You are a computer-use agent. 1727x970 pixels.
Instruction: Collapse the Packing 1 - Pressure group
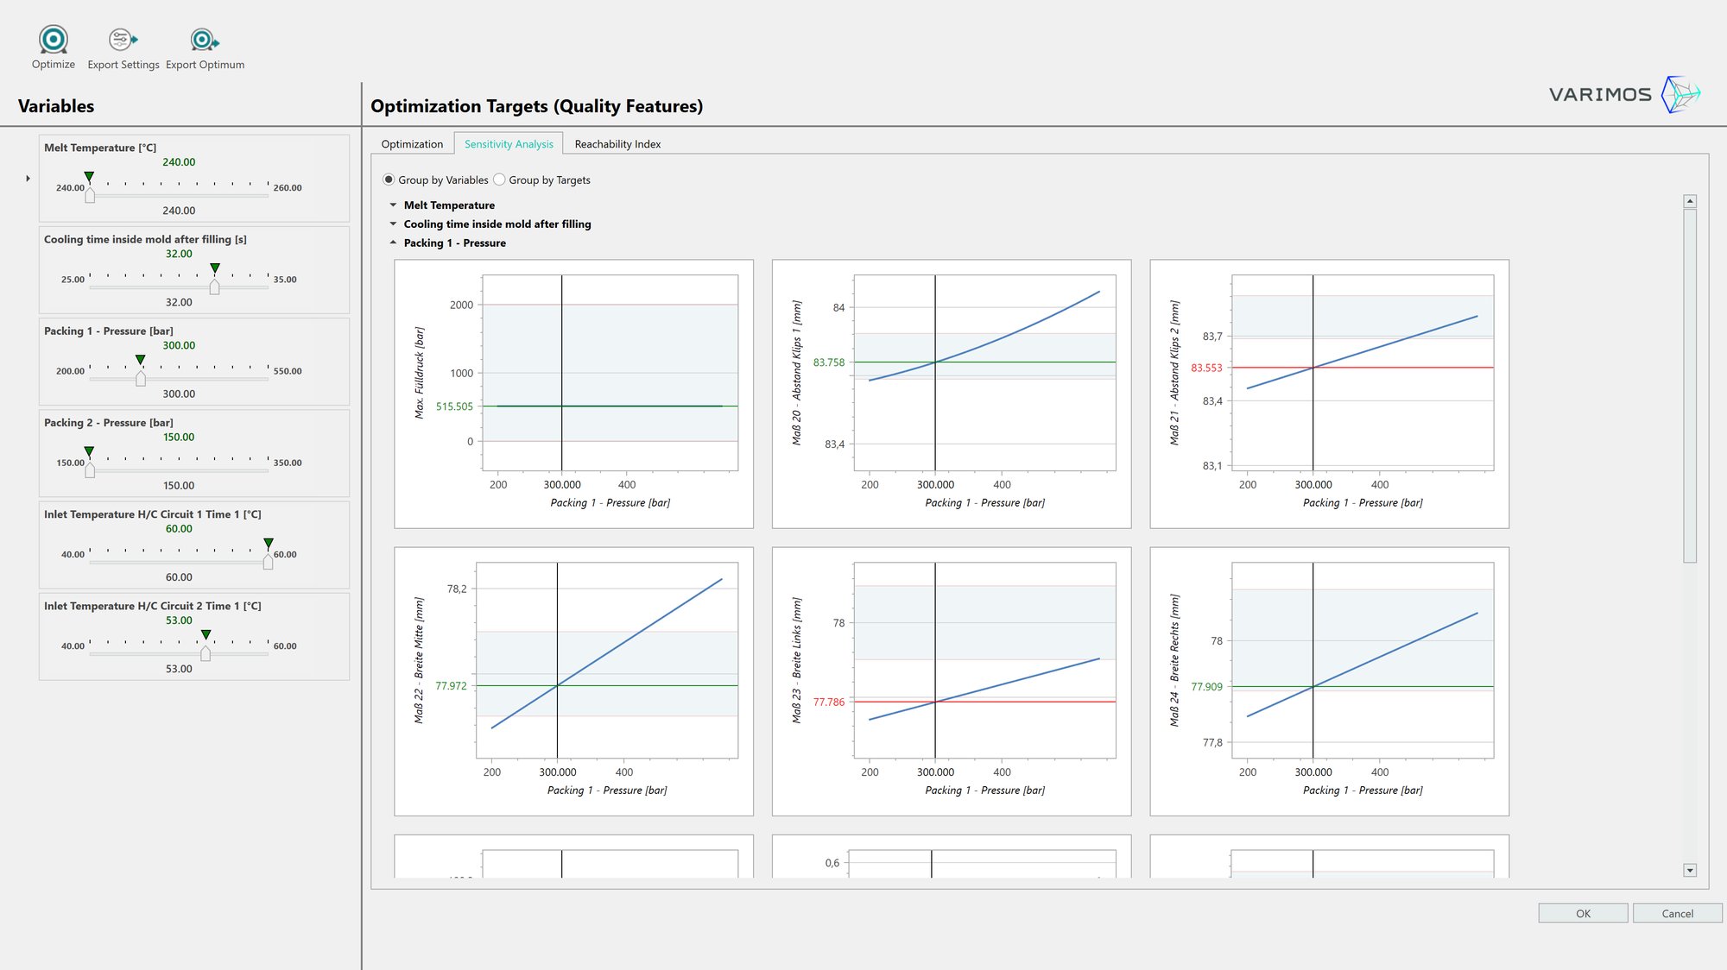(393, 243)
